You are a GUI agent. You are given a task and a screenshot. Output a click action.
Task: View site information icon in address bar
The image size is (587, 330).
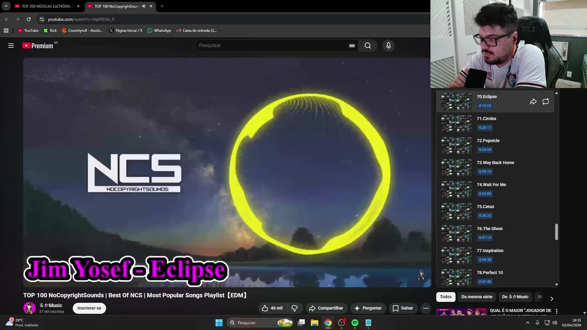coord(42,19)
